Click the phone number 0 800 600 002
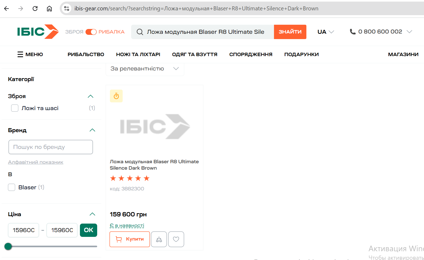The width and height of the screenshot is (424, 260). tap(380, 32)
